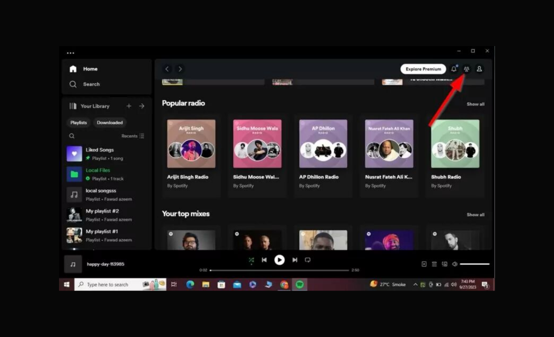The image size is (554, 337).
Task: Toggle repeat mode
Action: pos(308,260)
